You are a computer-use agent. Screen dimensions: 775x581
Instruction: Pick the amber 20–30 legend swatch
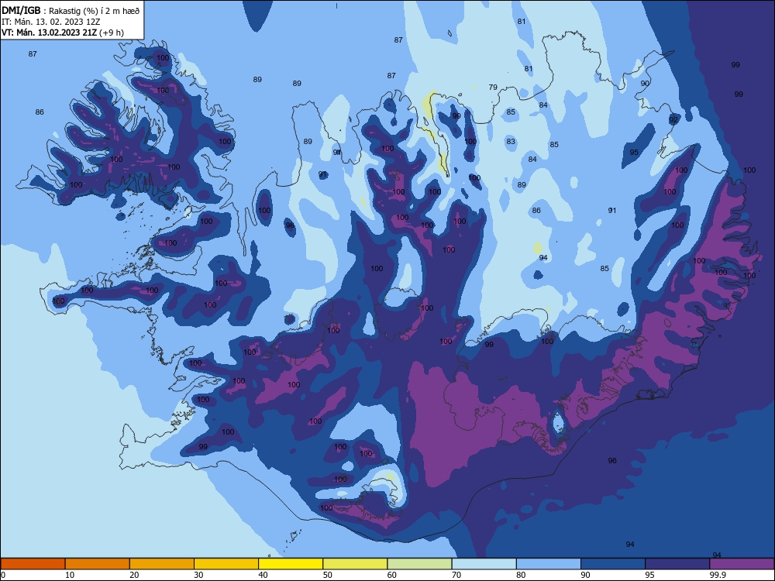[x=162, y=564]
